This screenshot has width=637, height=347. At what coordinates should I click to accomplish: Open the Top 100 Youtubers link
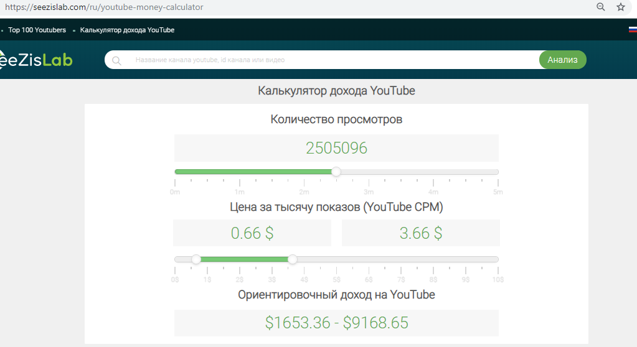[x=37, y=30]
